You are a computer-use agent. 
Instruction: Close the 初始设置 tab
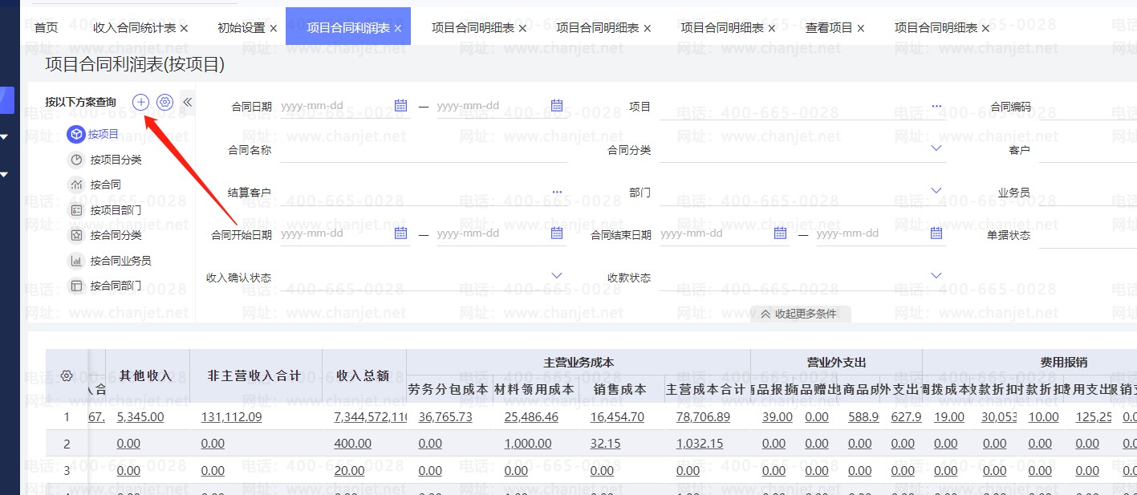pyautogui.click(x=274, y=29)
